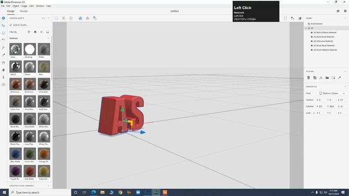Toggle the Scale proportions lock
The width and height of the screenshot is (349, 196).
(314, 113)
